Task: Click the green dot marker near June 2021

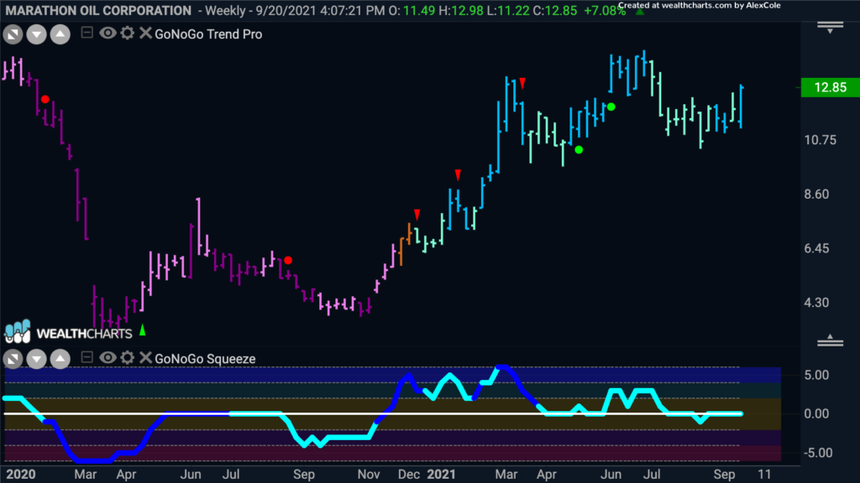Action: point(611,106)
